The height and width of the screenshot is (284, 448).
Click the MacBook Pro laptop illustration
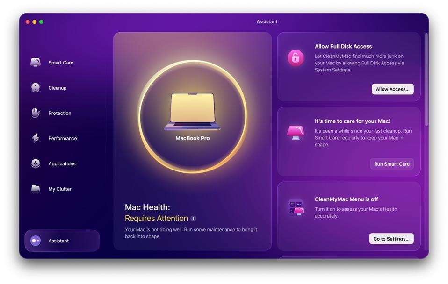coord(192,112)
